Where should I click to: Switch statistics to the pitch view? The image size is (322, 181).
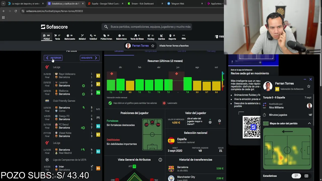pyautogui.click(x=306, y=176)
